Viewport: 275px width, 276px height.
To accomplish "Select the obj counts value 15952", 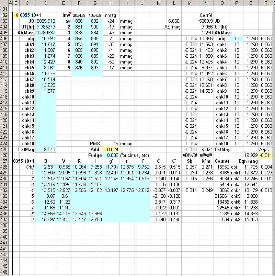I will (x=222, y=167).
